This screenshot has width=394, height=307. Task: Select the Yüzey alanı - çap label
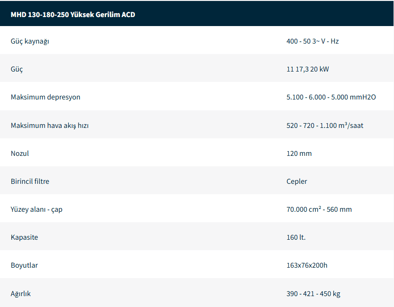pyautogui.click(x=36, y=209)
